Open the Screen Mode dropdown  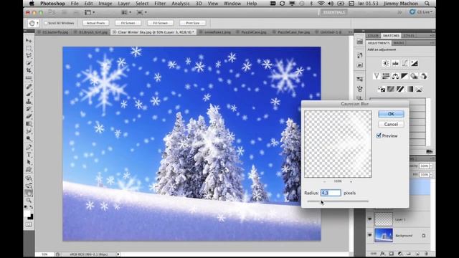pos(142,12)
